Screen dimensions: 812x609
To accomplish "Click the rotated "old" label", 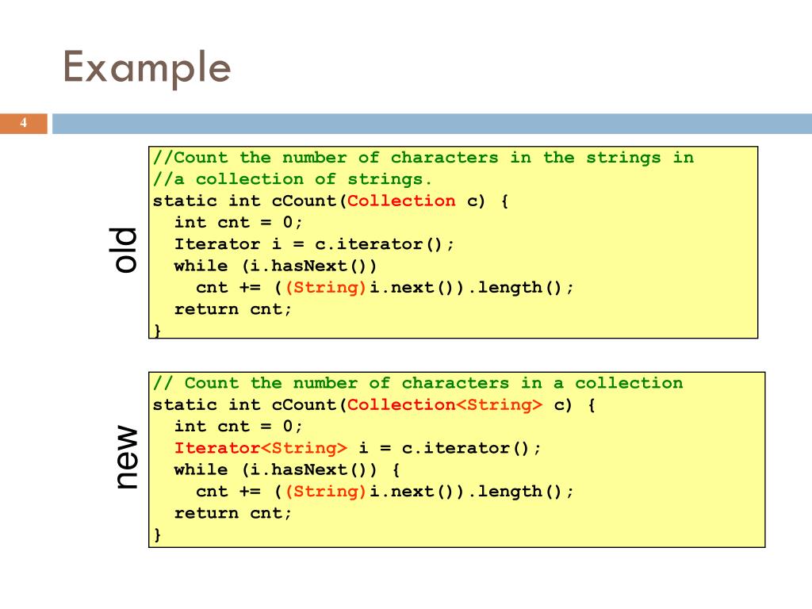I will coord(123,250).
